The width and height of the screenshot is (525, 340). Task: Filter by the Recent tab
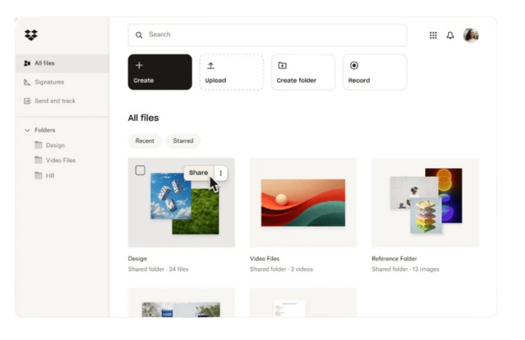click(145, 141)
